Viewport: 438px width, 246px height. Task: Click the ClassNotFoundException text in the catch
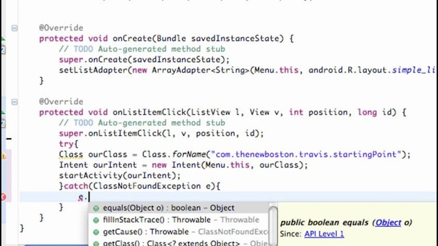[x=147, y=186]
